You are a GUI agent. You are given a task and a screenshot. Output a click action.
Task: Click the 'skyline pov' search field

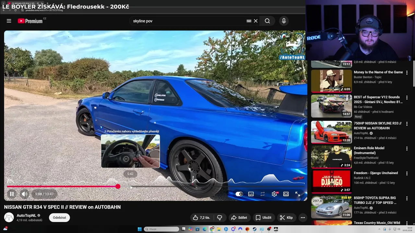pos(188,21)
